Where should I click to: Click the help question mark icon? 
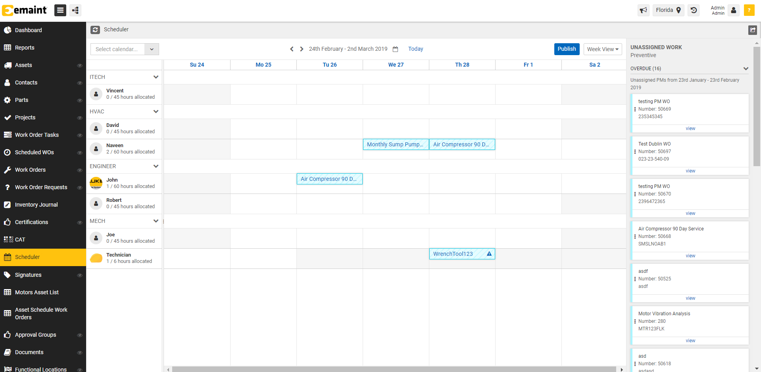(x=749, y=10)
